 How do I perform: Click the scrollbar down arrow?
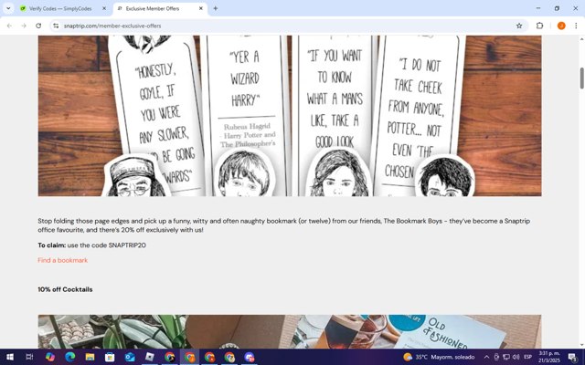point(581,345)
